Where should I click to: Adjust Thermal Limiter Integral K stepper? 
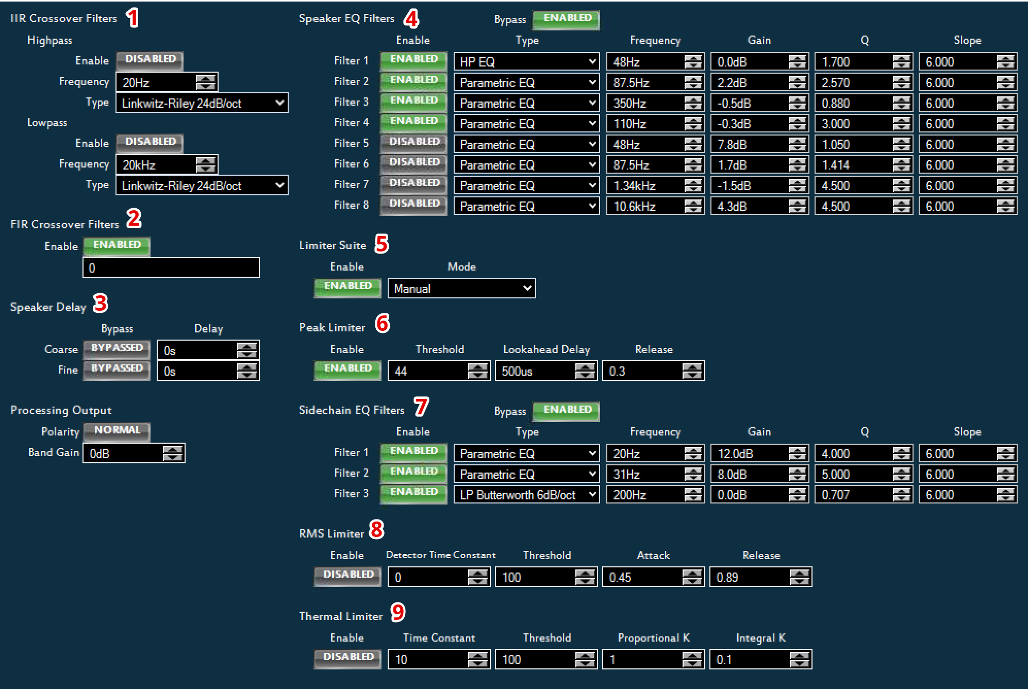click(799, 659)
